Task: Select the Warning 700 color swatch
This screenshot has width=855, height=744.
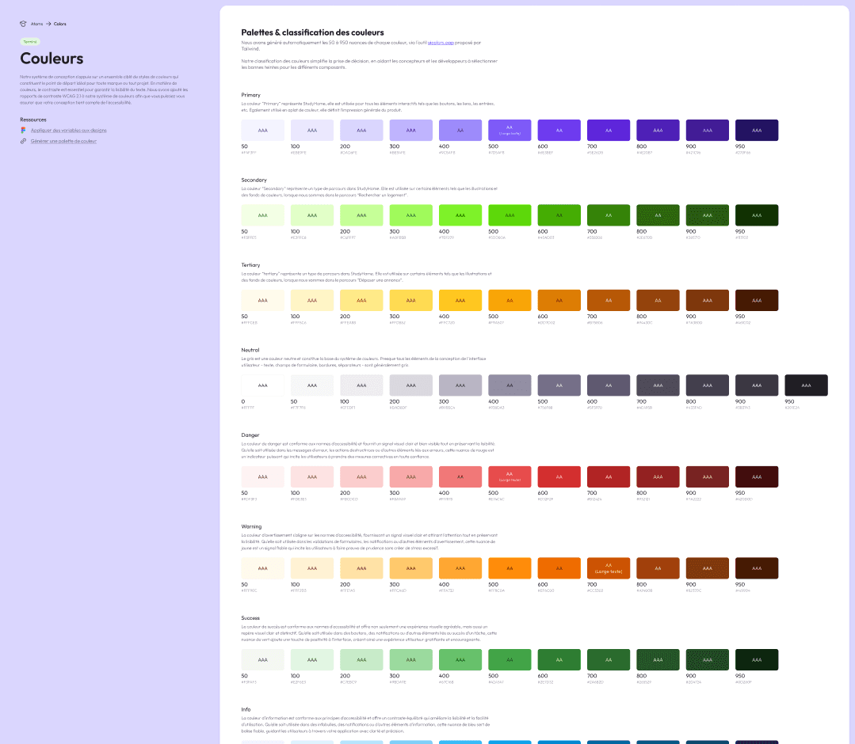Action: tap(608, 567)
